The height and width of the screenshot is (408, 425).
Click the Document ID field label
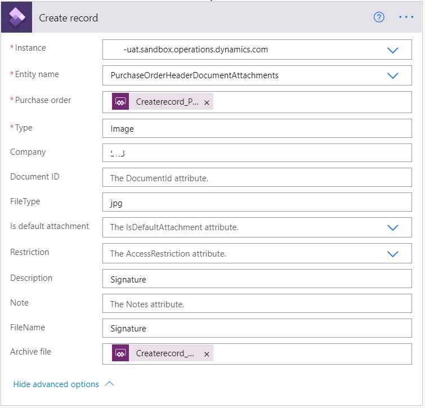coord(35,177)
